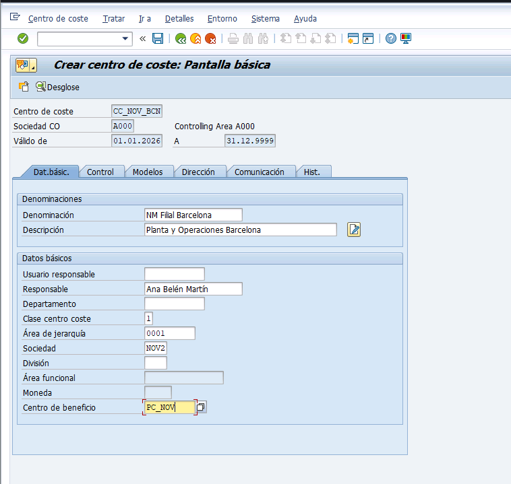
Task: Switch to the Comunicación tab
Action: pyautogui.click(x=260, y=172)
